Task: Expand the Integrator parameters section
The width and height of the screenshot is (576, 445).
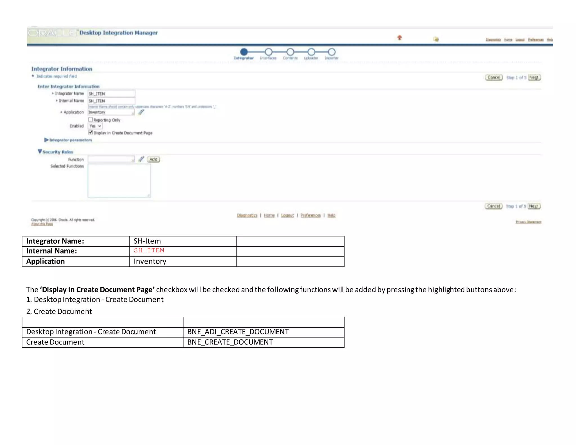Action: 46,140
